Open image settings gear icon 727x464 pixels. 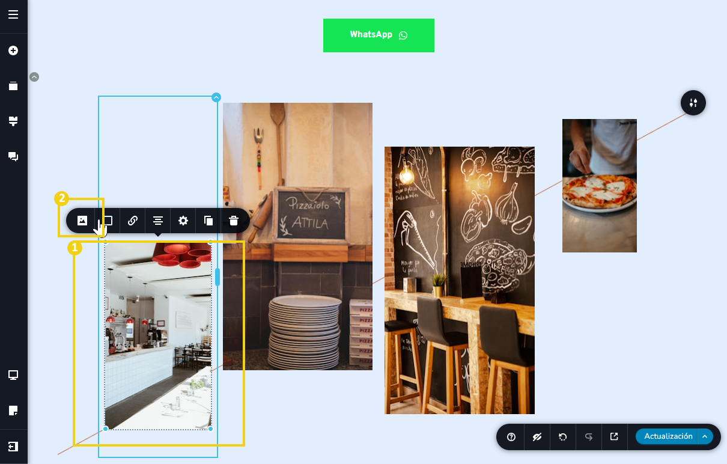pos(183,221)
